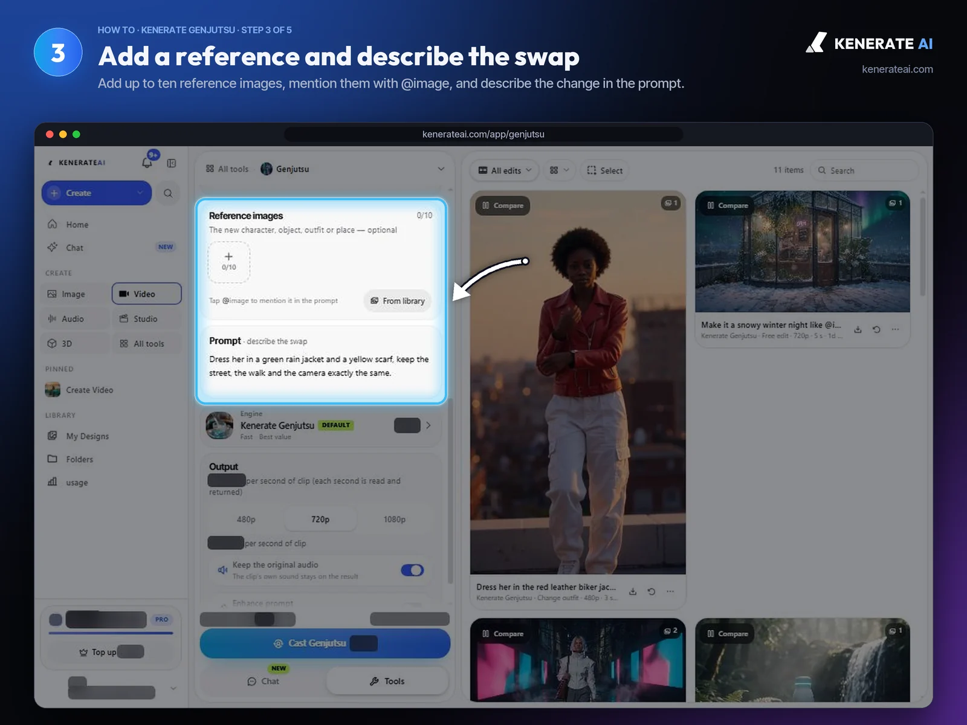The image size is (967, 725).
Task: Choose 1080p output resolution
Action: tap(395, 520)
